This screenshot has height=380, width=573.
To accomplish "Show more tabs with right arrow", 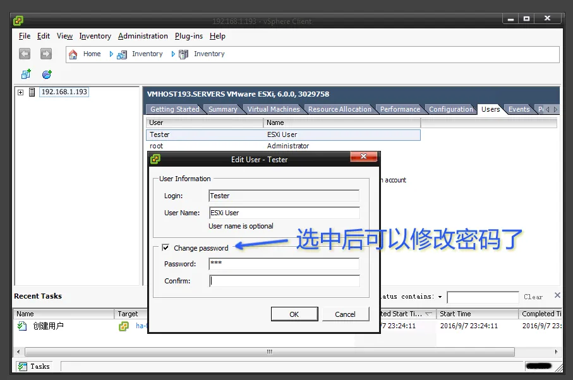I will point(555,109).
